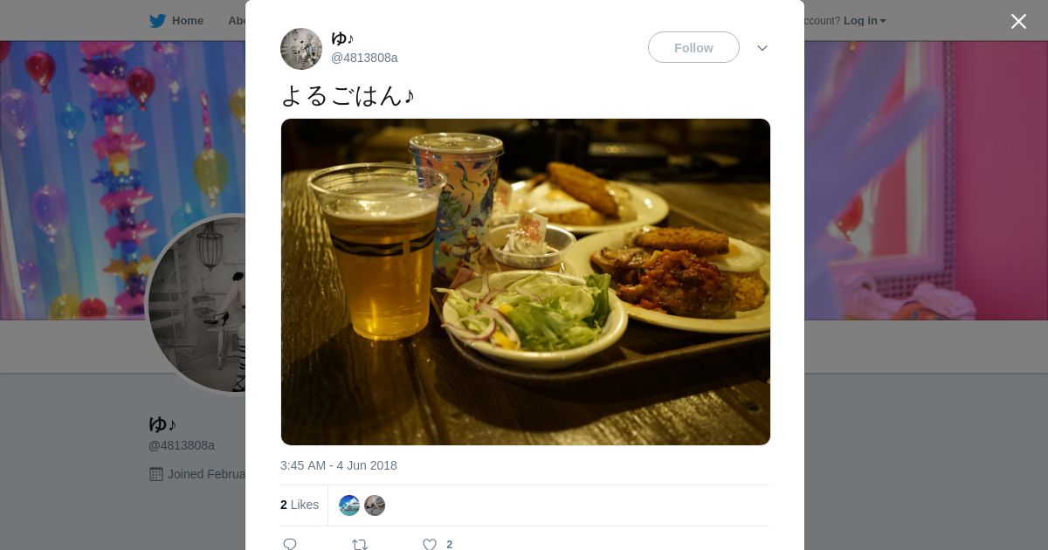
Task: Open the tweet timestamp 4 Jun 2018
Action: tap(339, 465)
